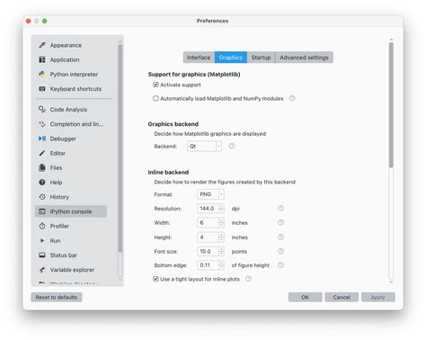Viewport: 426px width, 340px height.
Task: Close the Preferences window
Action: [x=29, y=21]
